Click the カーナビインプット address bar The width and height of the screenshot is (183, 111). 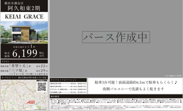[x=24, y=78]
